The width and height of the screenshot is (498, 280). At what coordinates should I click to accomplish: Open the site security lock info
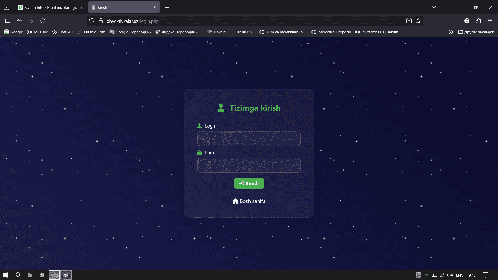point(101,21)
